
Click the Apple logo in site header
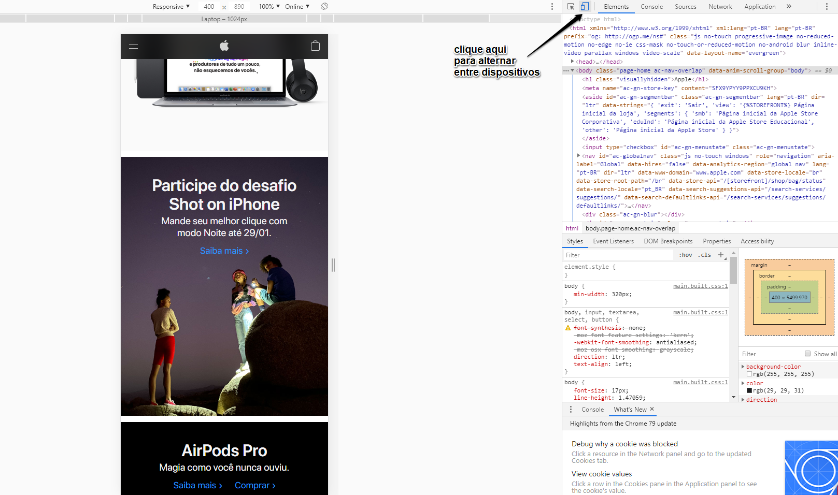tap(224, 46)
